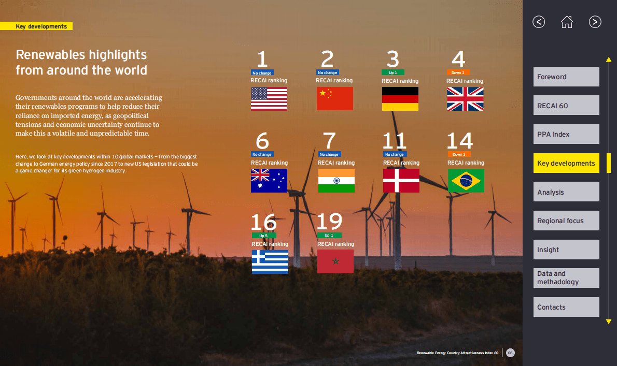Viewport: 617px width, 366px height.
Task: Click the United Kingdom flag
Action: coord(465,99)
